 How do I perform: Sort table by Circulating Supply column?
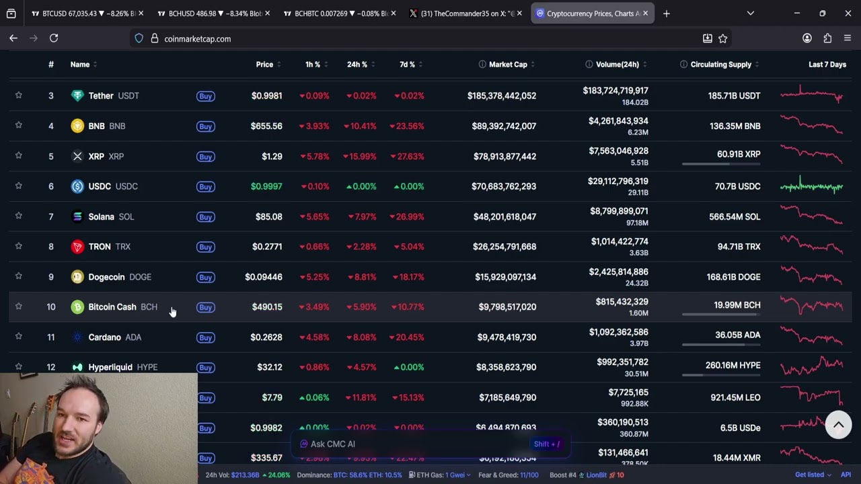724,65
